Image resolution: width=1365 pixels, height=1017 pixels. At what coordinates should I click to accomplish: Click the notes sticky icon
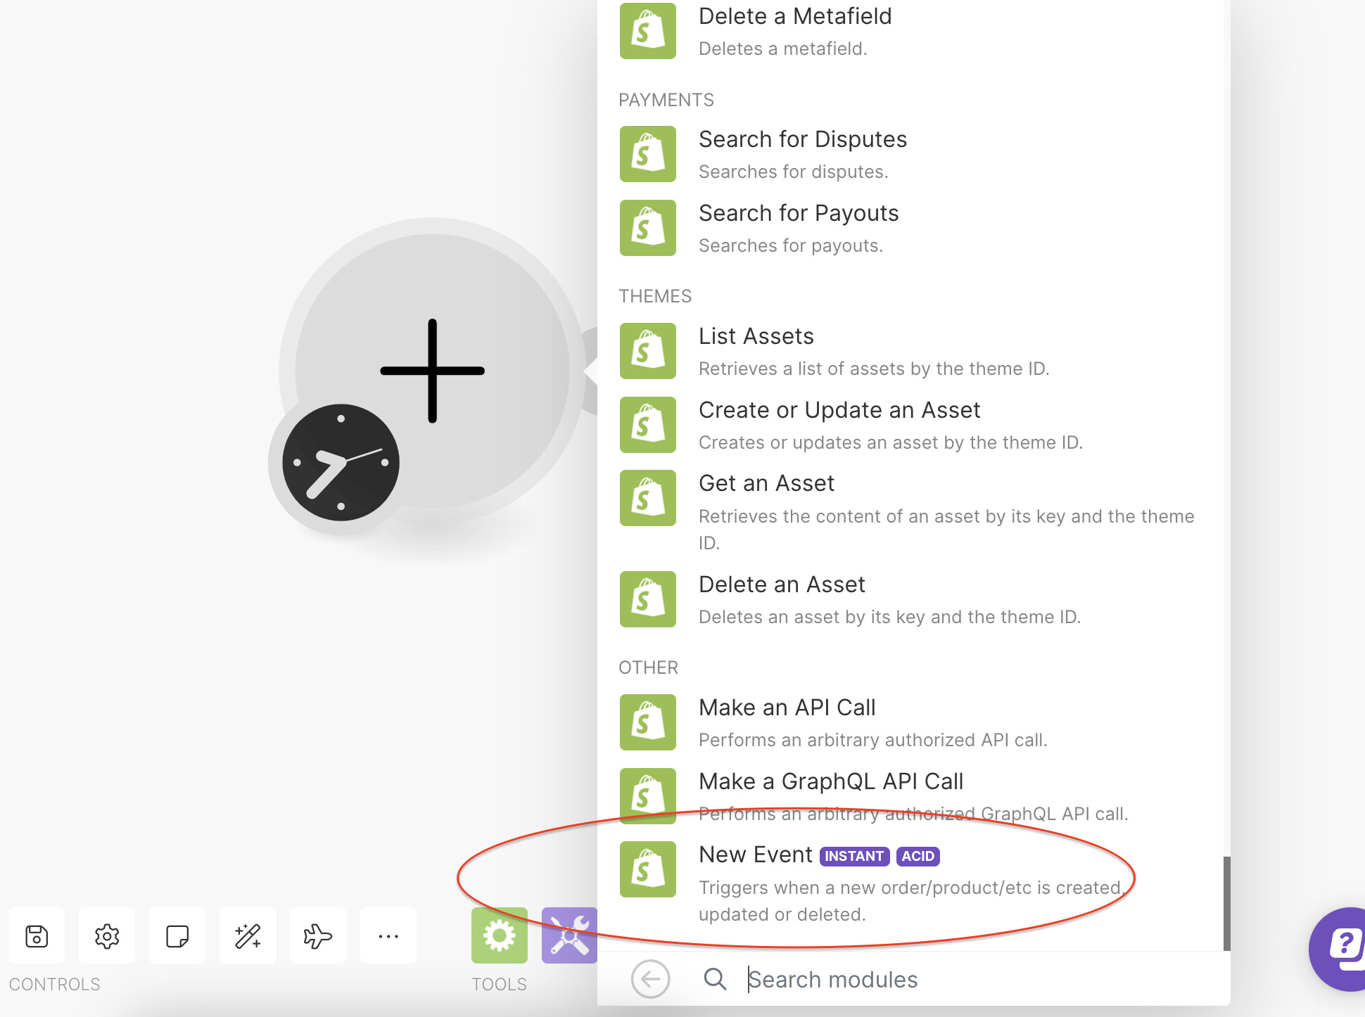click(x=177, y=936)
